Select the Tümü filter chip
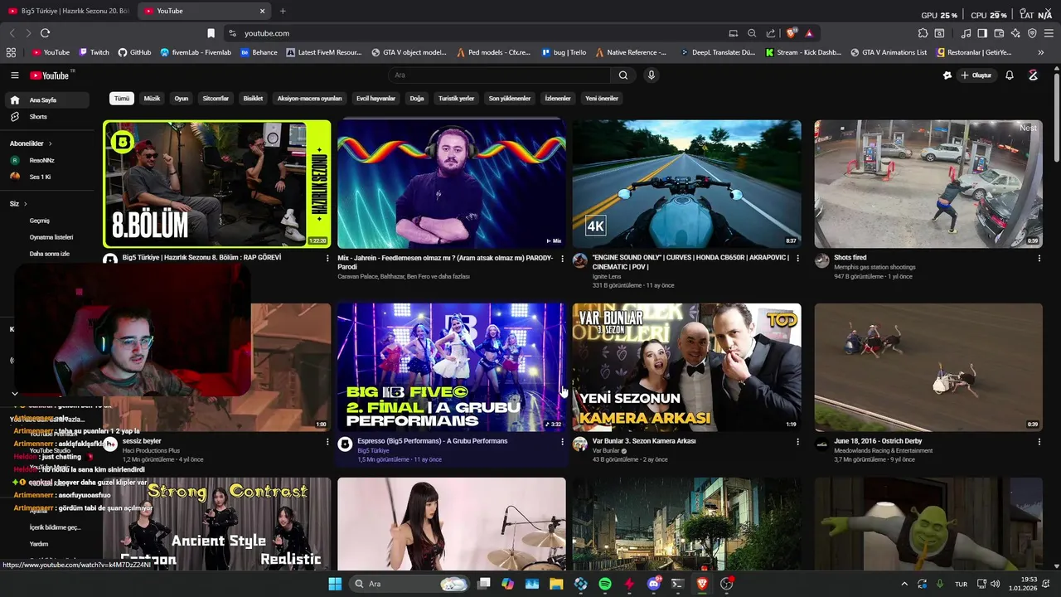Image resolution: width=1061 pixels, height=597 pixels. [x=122, y=98]
